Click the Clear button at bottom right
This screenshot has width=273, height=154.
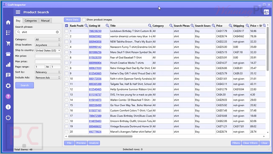[265, 143]
